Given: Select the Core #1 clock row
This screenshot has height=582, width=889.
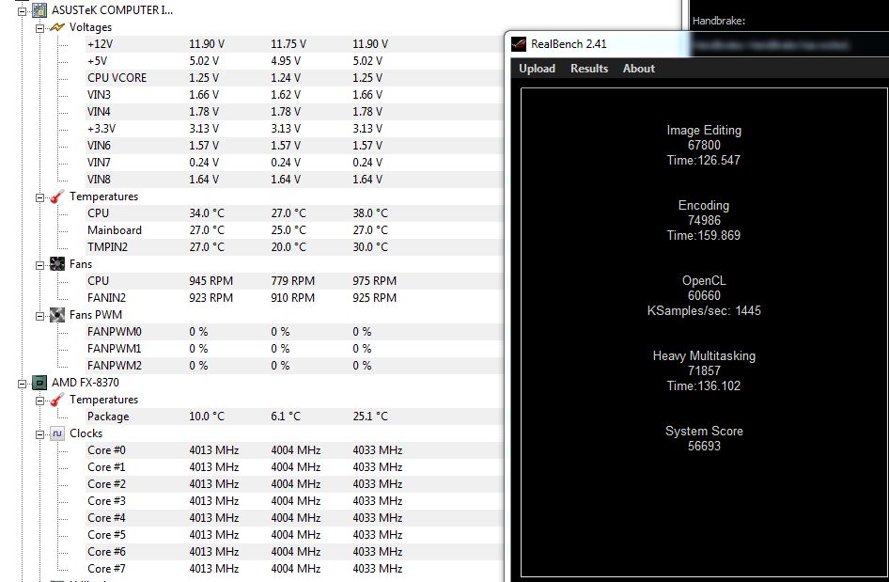Looking at the screenshot, I should pos(294,467).
